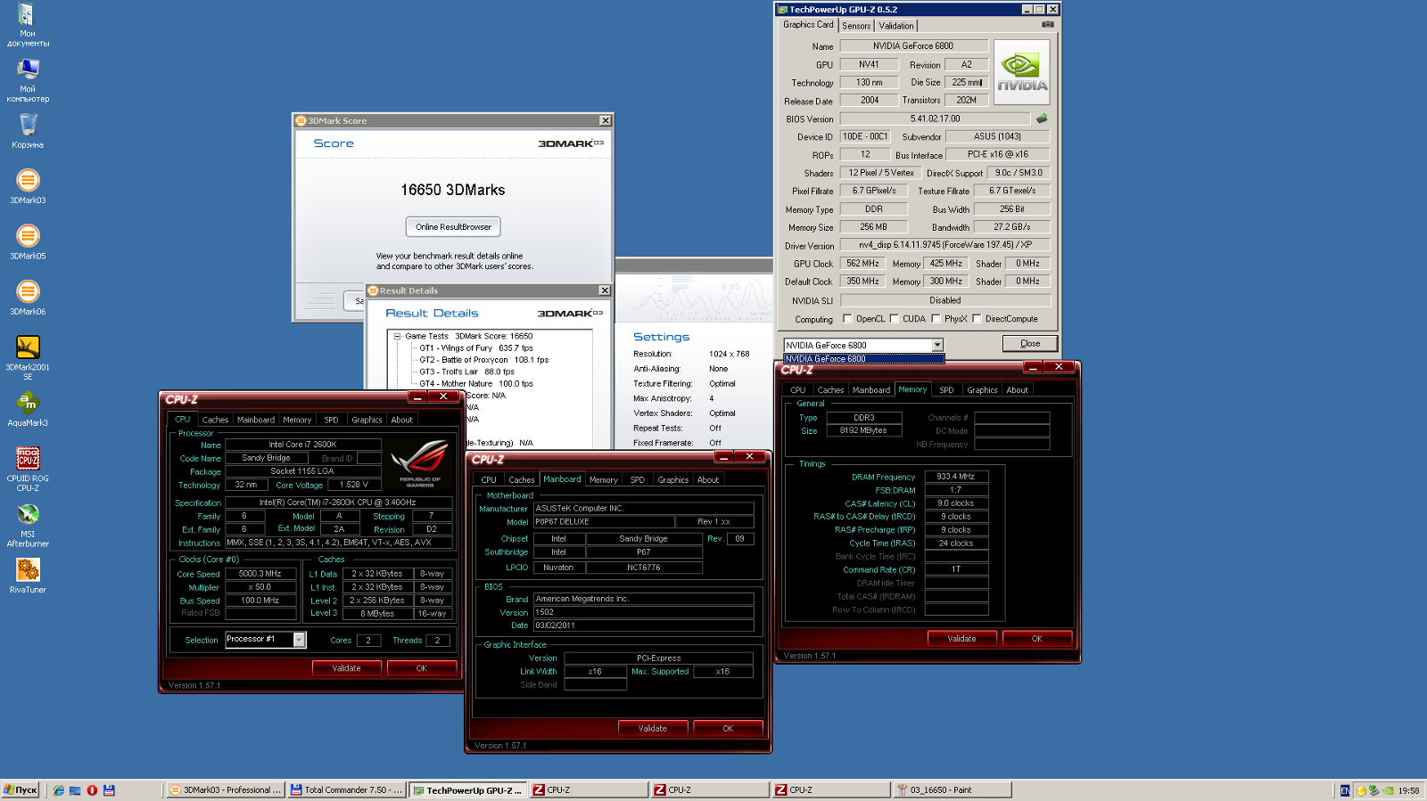This screenshot has width=1427, height=801.
Task: Open NVIDIA tray icon
Action: tap(1389, 790)
